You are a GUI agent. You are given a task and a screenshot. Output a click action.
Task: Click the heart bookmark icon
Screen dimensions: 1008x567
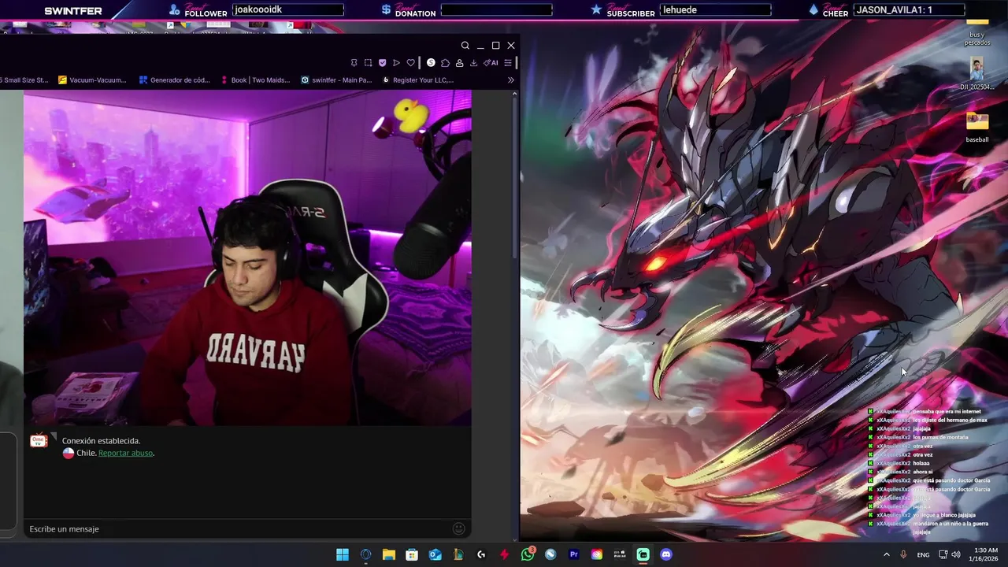coord(410,63)
